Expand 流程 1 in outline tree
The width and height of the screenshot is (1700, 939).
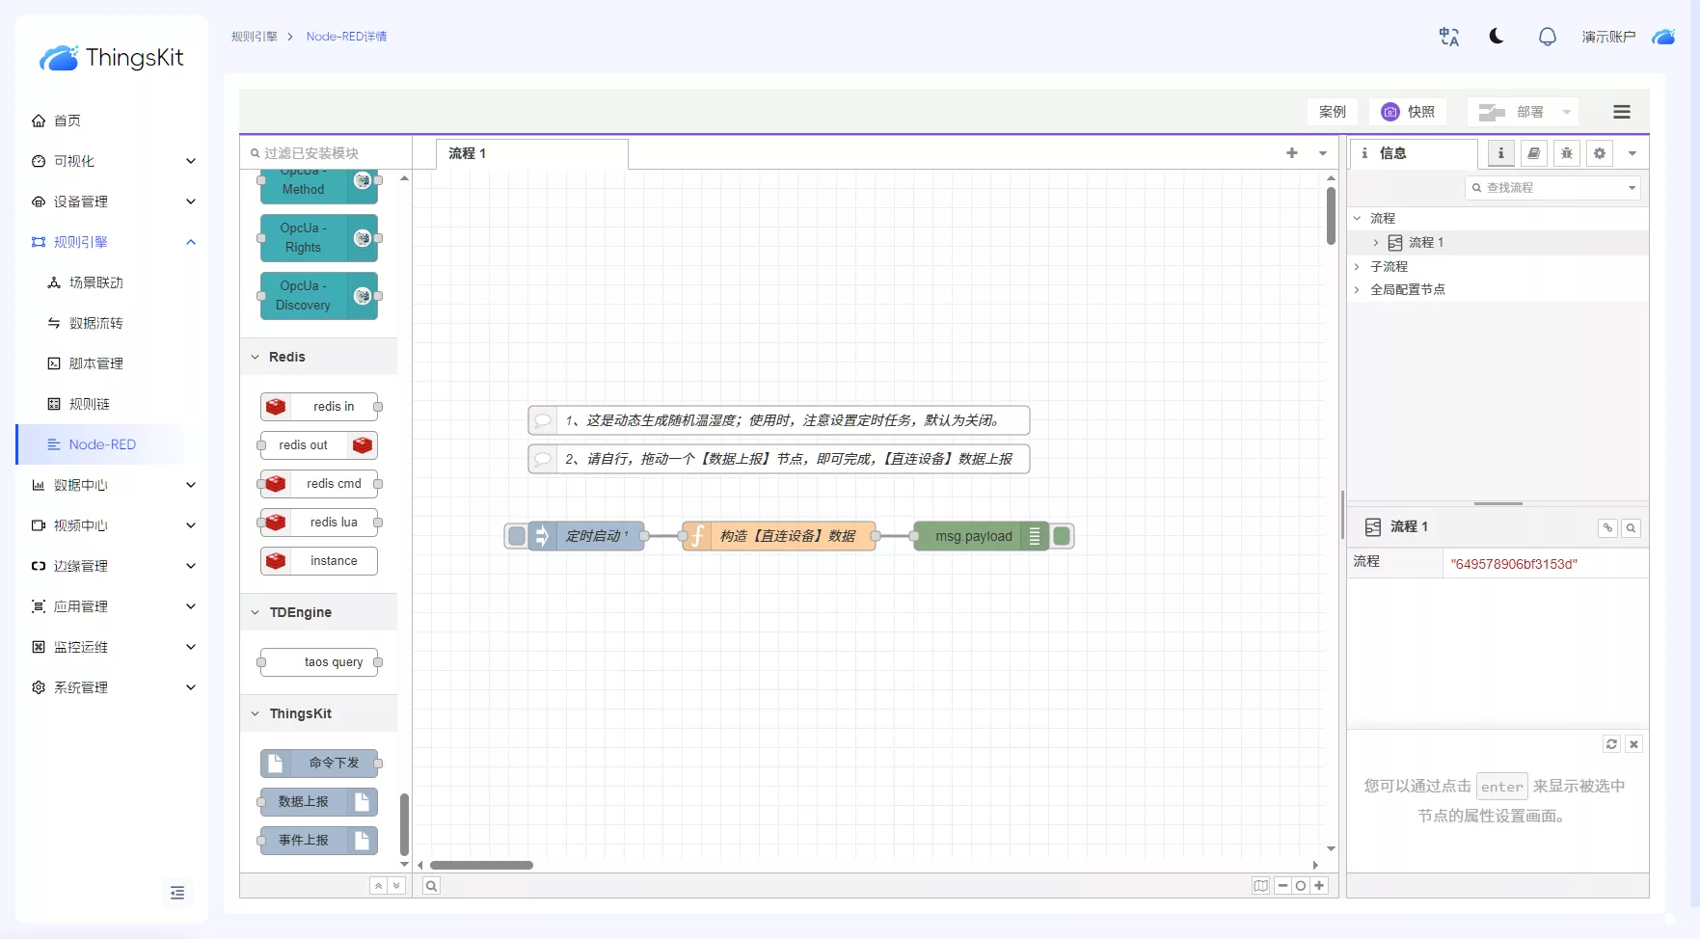tap(1376, 243)
